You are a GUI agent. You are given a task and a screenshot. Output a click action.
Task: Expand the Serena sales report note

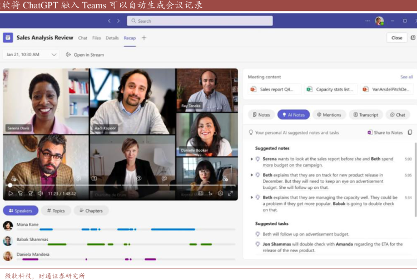[x=251, y=159]
